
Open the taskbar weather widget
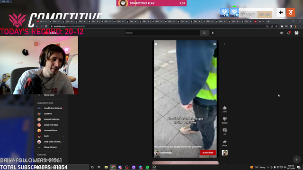(258, 167)
